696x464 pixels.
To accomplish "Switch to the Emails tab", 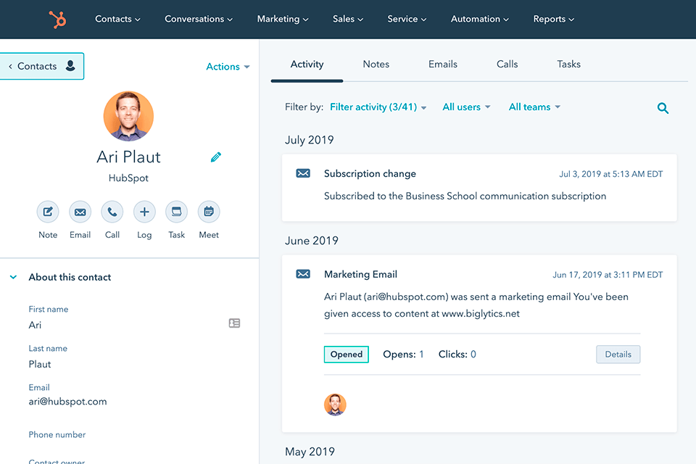I will tap(443, 65).
